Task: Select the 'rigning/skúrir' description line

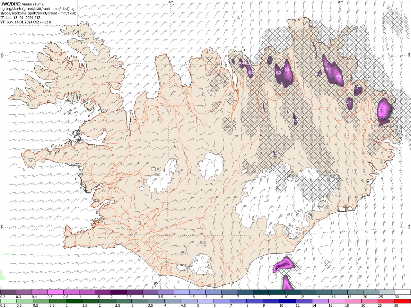Action: coord(37,9)
